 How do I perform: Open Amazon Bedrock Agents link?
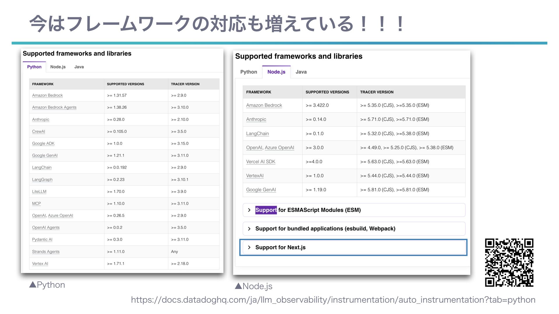(54, 107)
